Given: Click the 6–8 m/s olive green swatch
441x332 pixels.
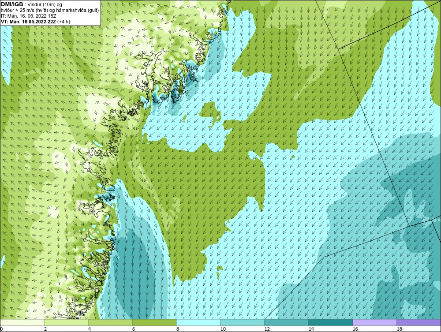Looking at the screenshot, I should (154, 322).
